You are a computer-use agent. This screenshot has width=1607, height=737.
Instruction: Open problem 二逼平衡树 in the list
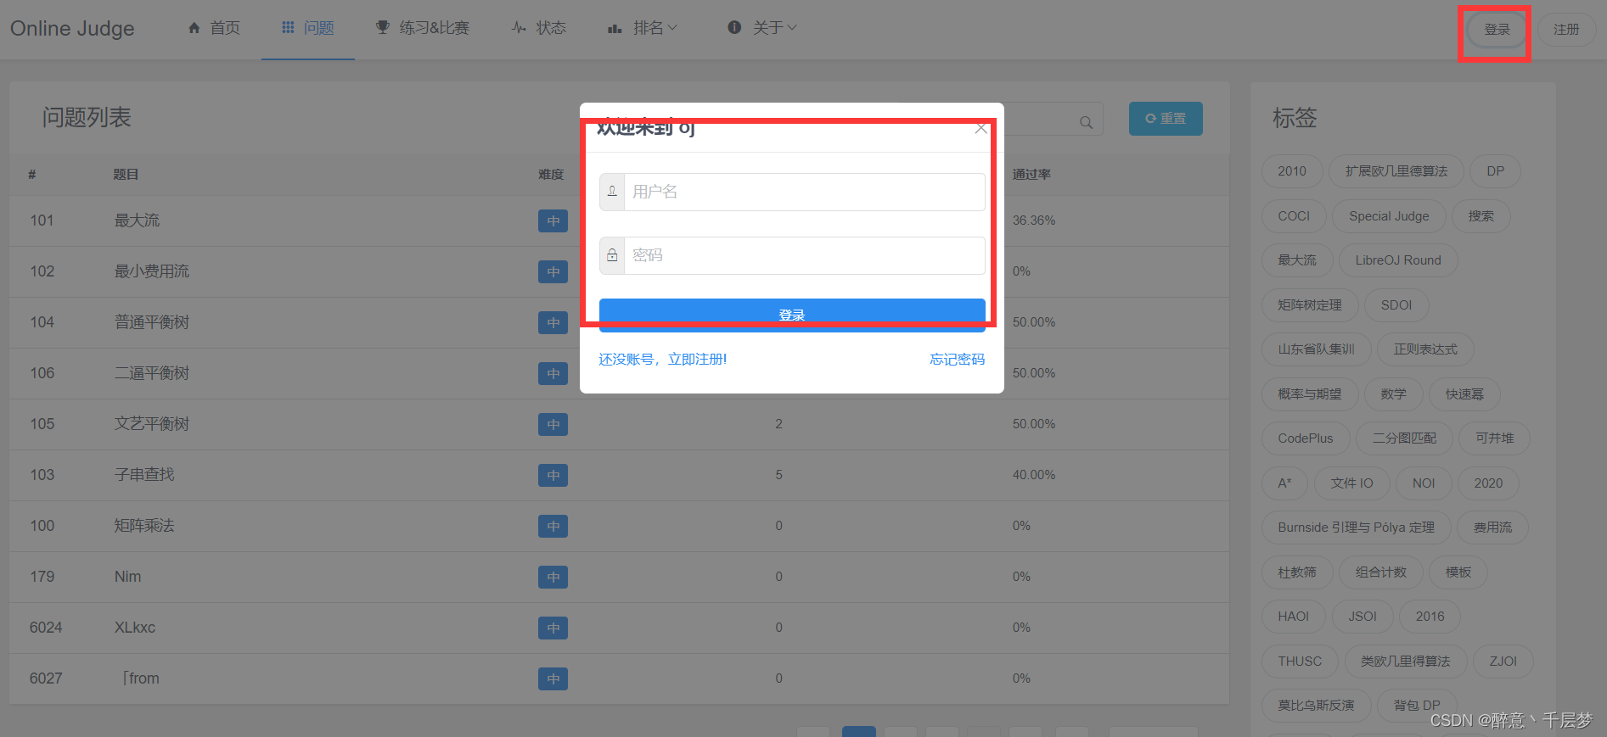[x=152, y=373]
